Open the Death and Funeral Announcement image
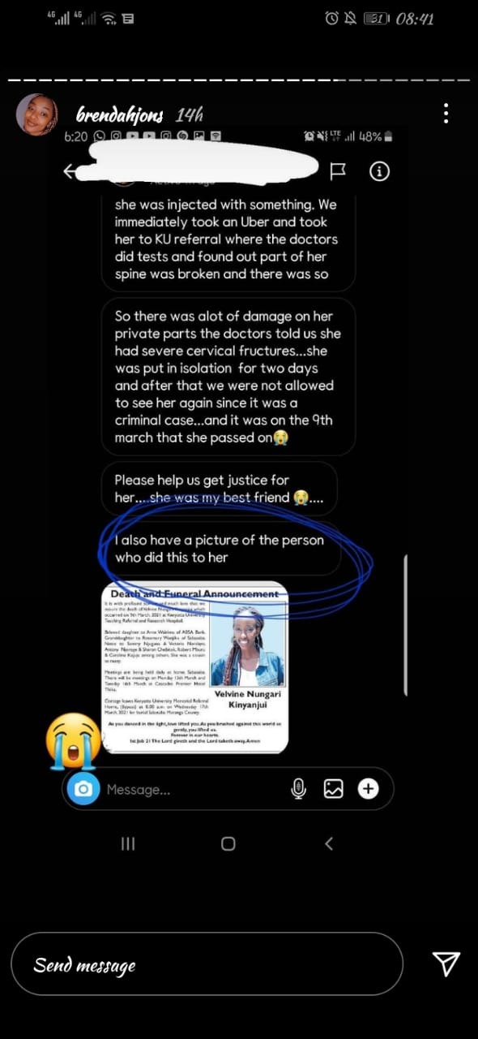478x1039 pixels. tap(194, 667)
